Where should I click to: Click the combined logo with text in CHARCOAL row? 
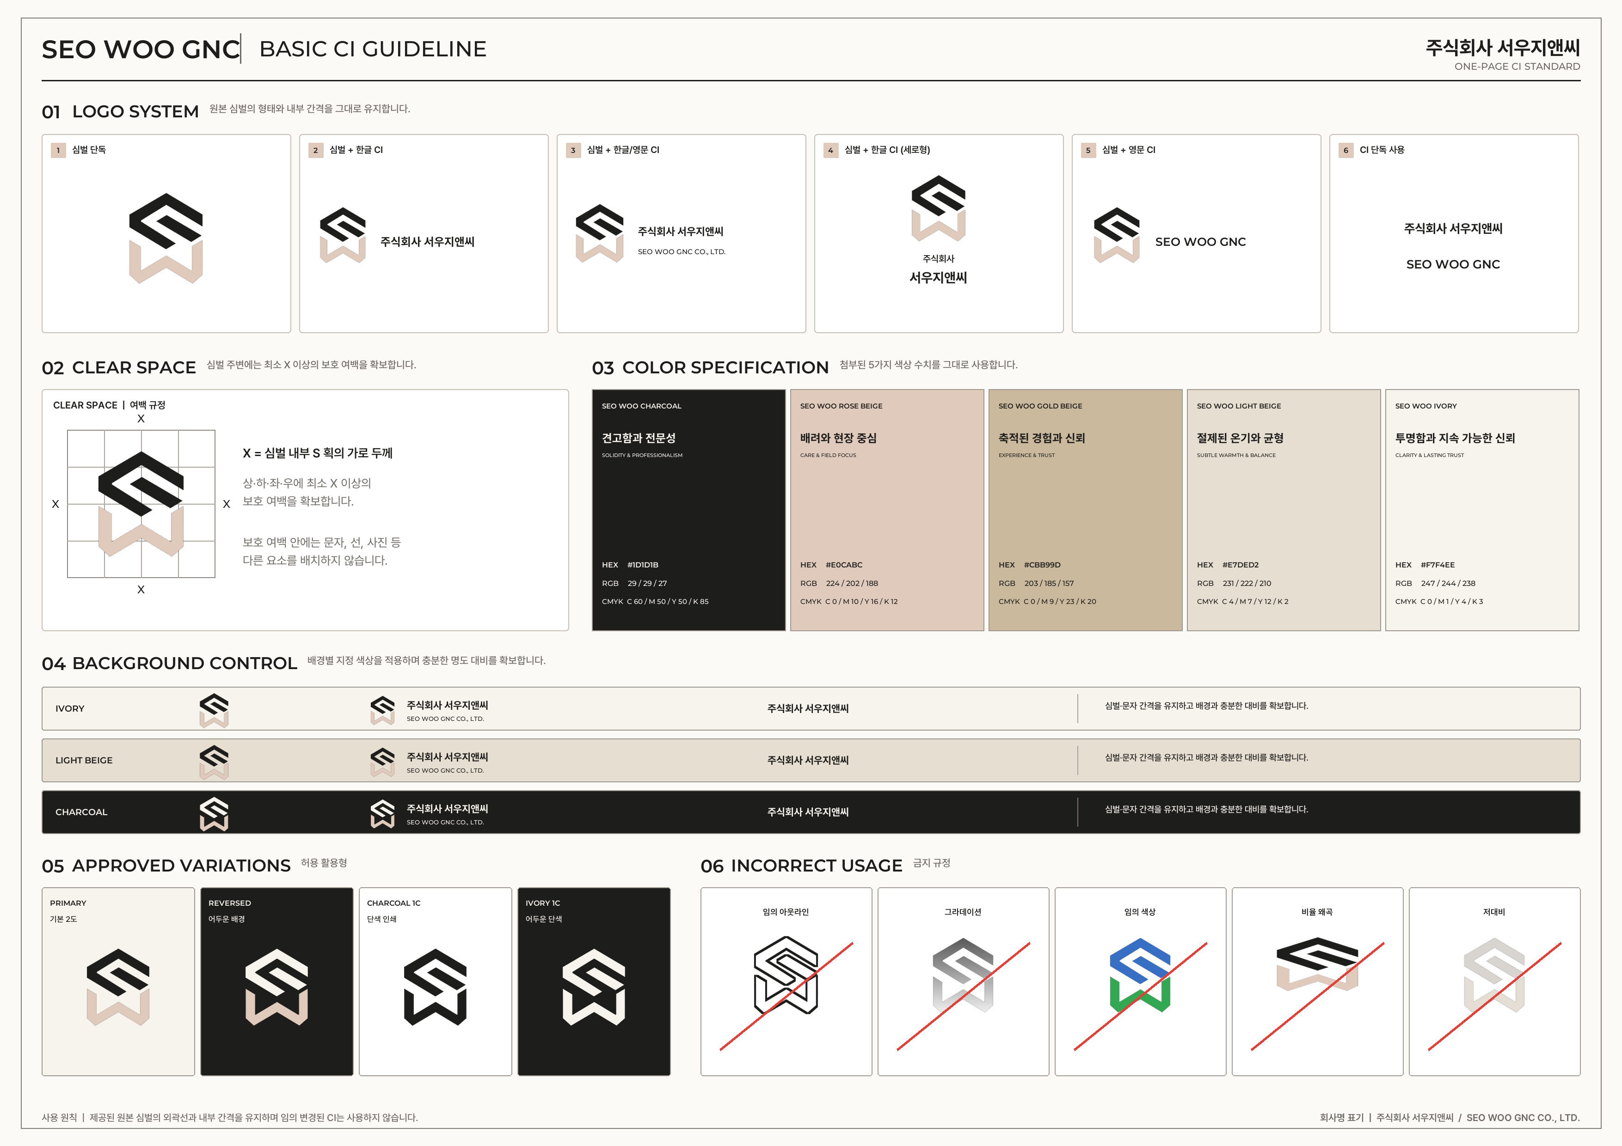[x=429, y=814]
